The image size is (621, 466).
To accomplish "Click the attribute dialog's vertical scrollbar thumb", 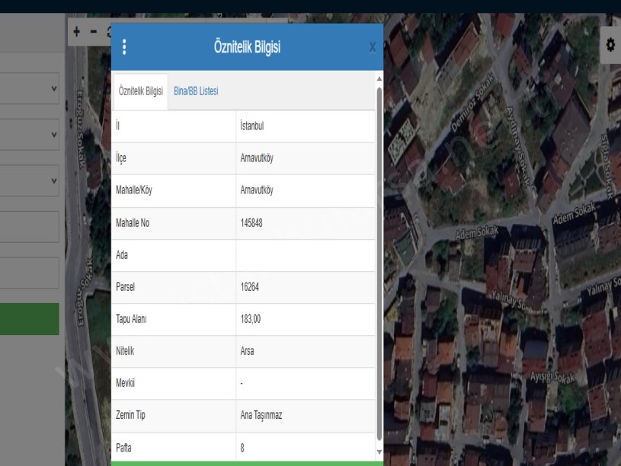I will pos(379,259).
